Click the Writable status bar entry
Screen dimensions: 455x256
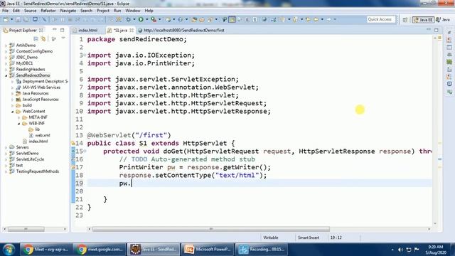[270, 238]
